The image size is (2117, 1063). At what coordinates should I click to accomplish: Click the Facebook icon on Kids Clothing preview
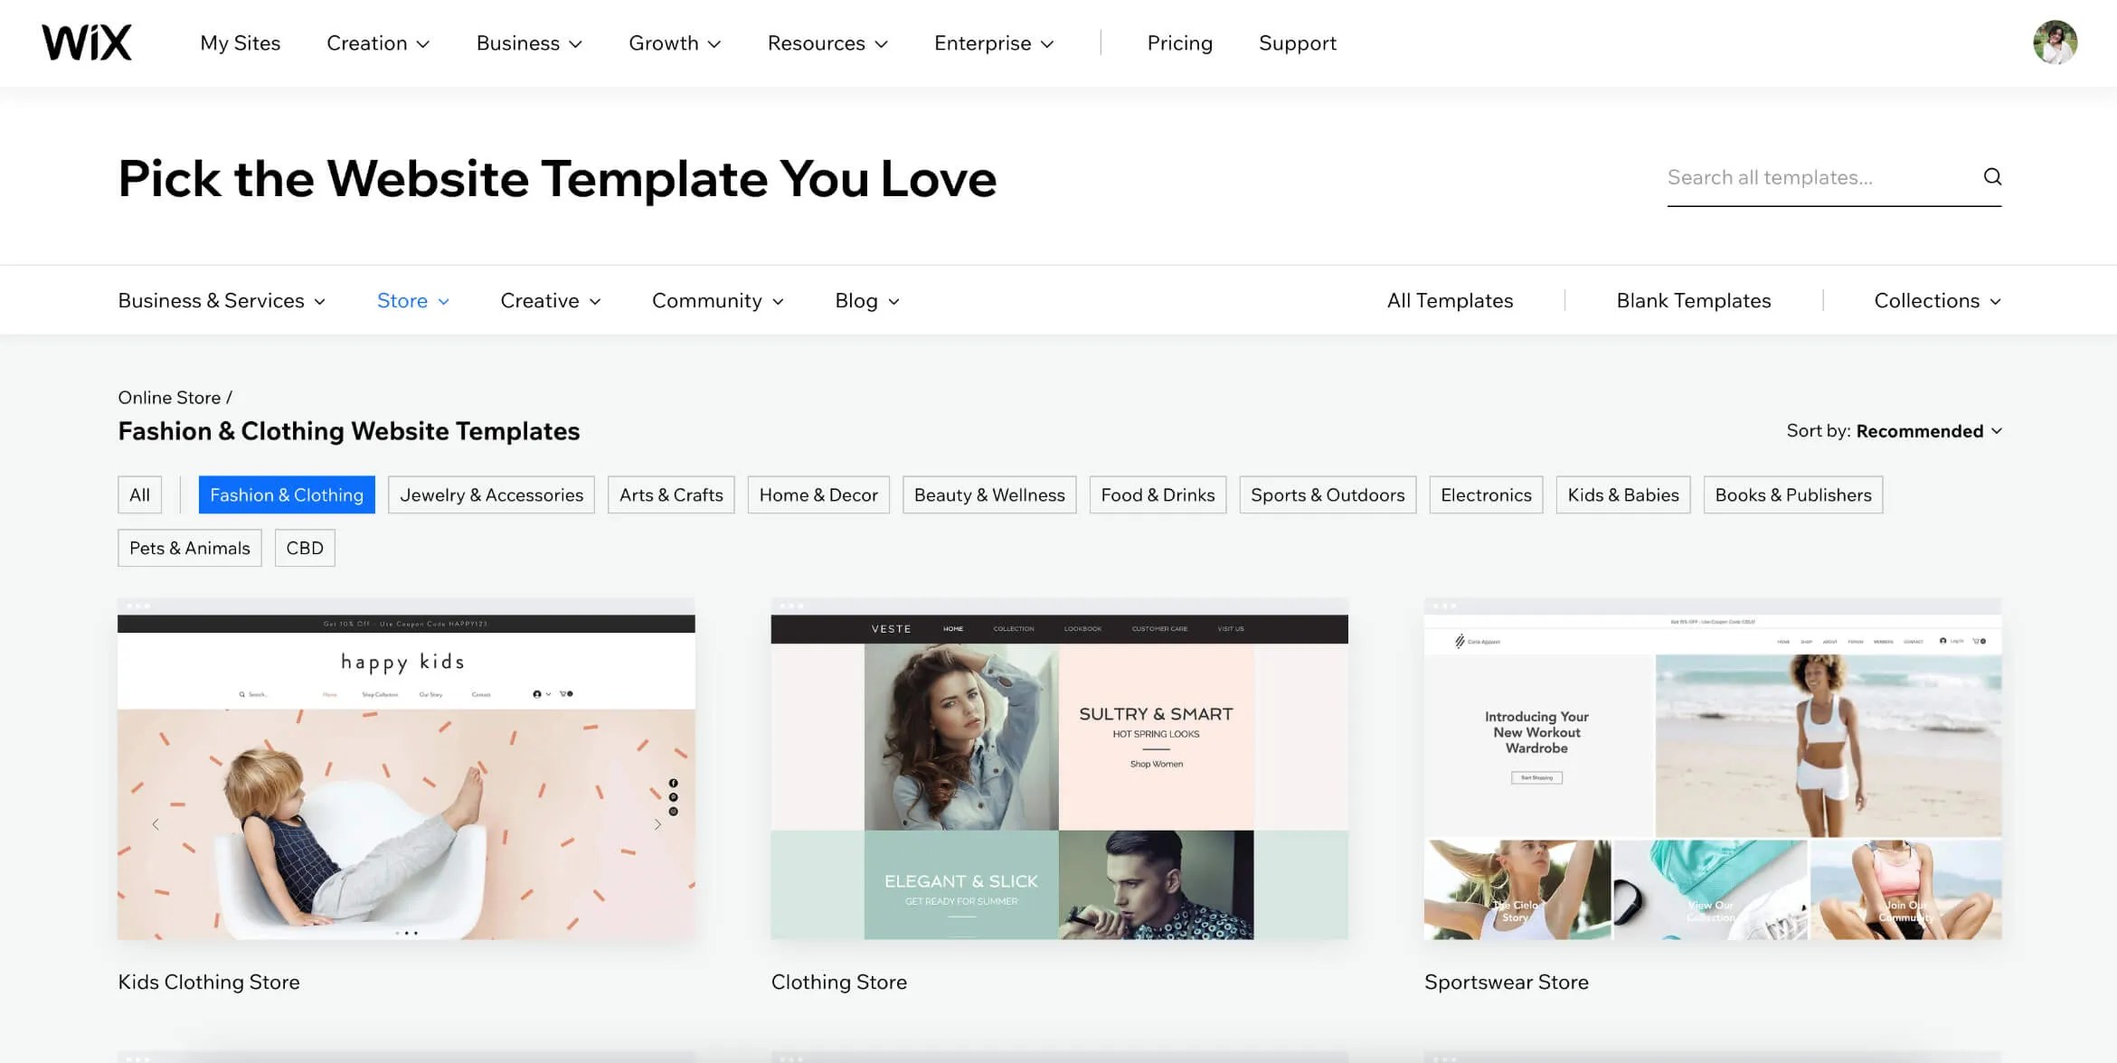[x=673, y=785]
